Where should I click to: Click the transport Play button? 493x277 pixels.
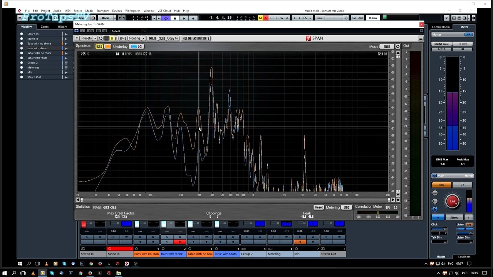[184, 18]
